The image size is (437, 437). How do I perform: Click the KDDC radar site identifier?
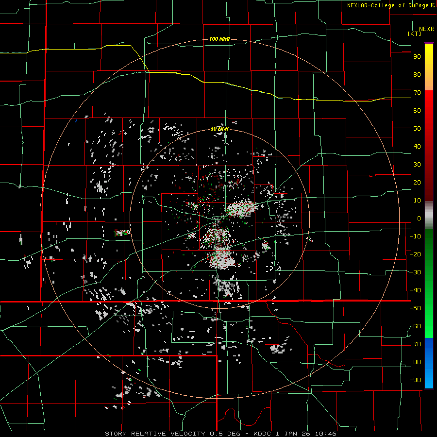[263, 434]
